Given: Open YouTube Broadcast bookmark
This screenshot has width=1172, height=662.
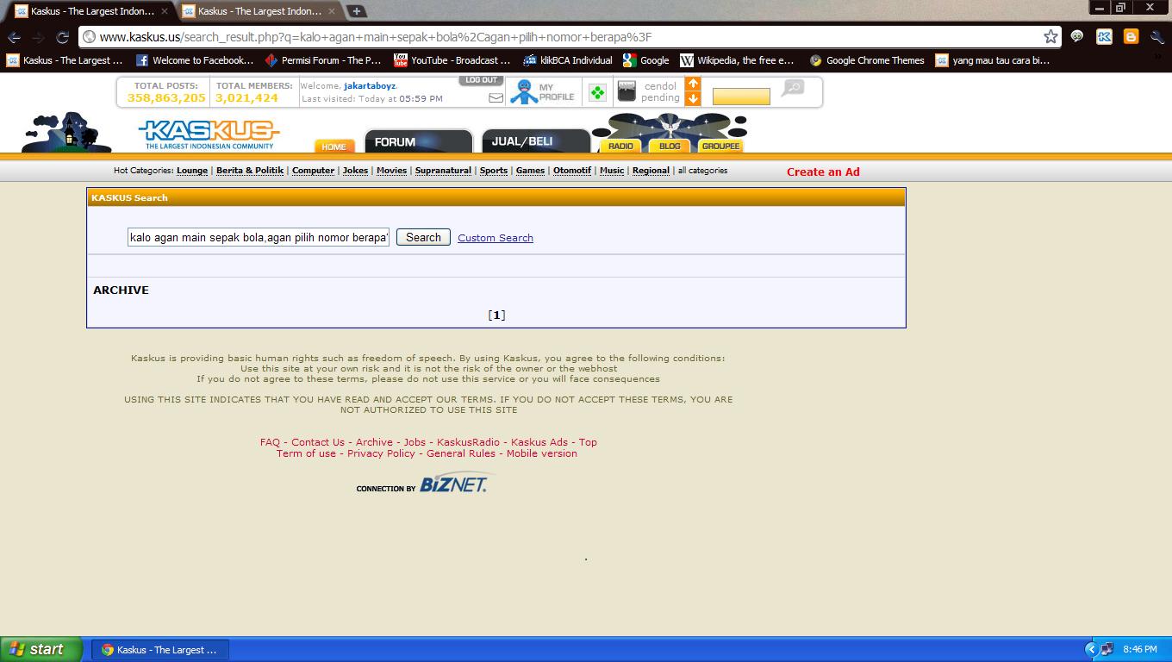Looking at the screenshot, I should point(452,60).
